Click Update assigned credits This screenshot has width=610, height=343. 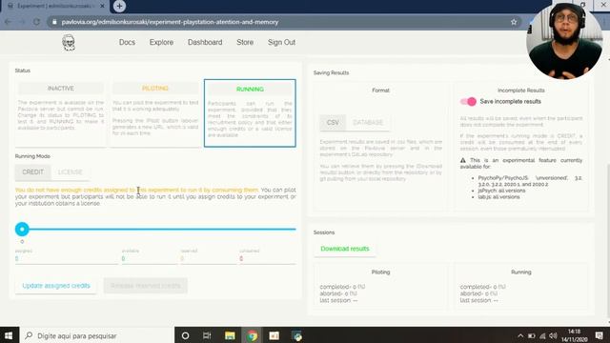(56, 286)
